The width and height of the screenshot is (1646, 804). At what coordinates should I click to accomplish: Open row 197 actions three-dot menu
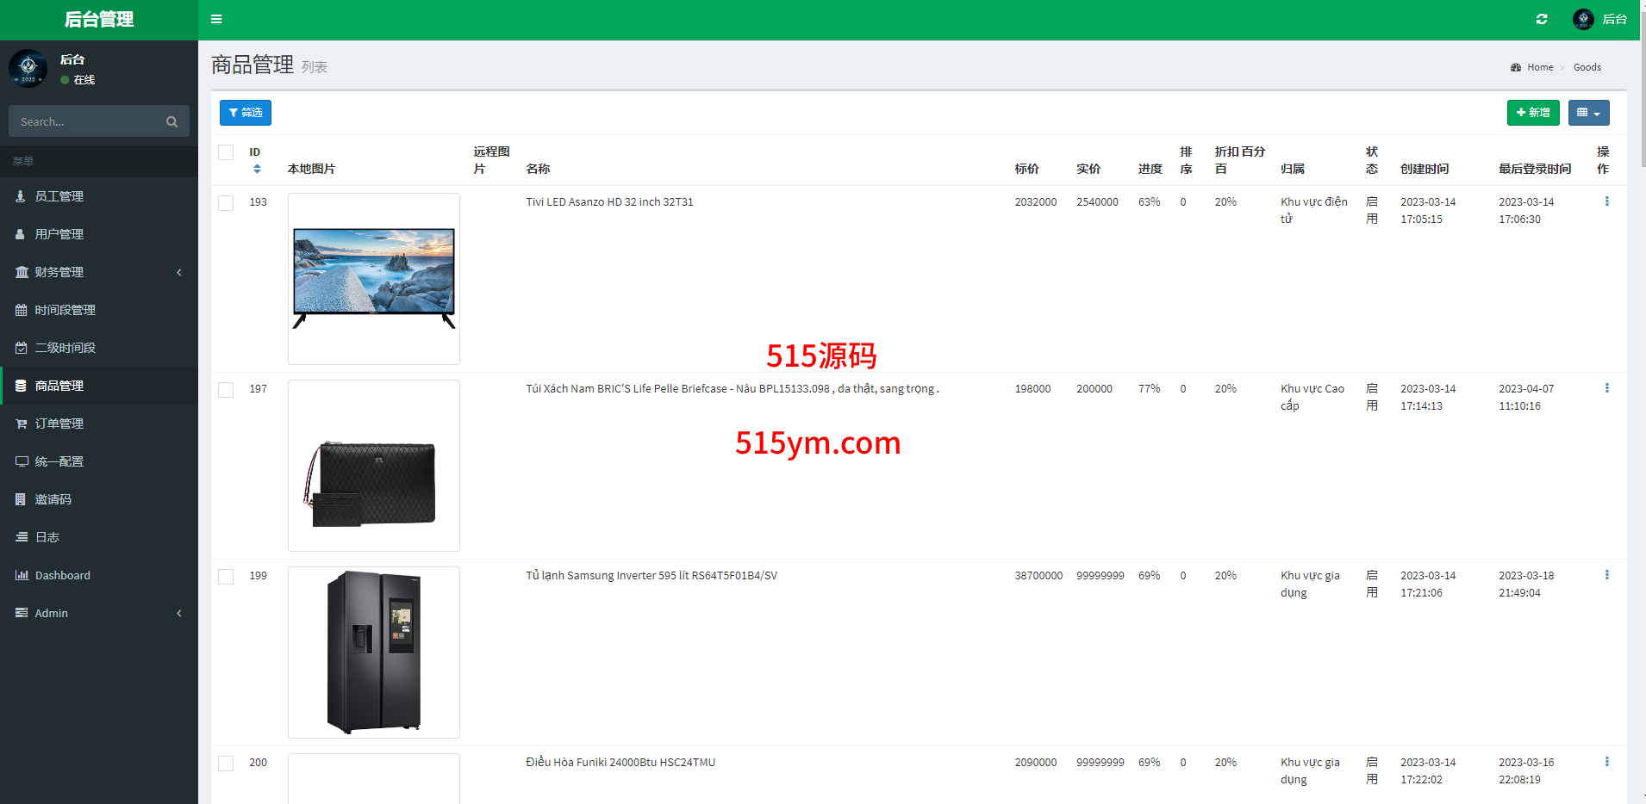pos(1606,388)
